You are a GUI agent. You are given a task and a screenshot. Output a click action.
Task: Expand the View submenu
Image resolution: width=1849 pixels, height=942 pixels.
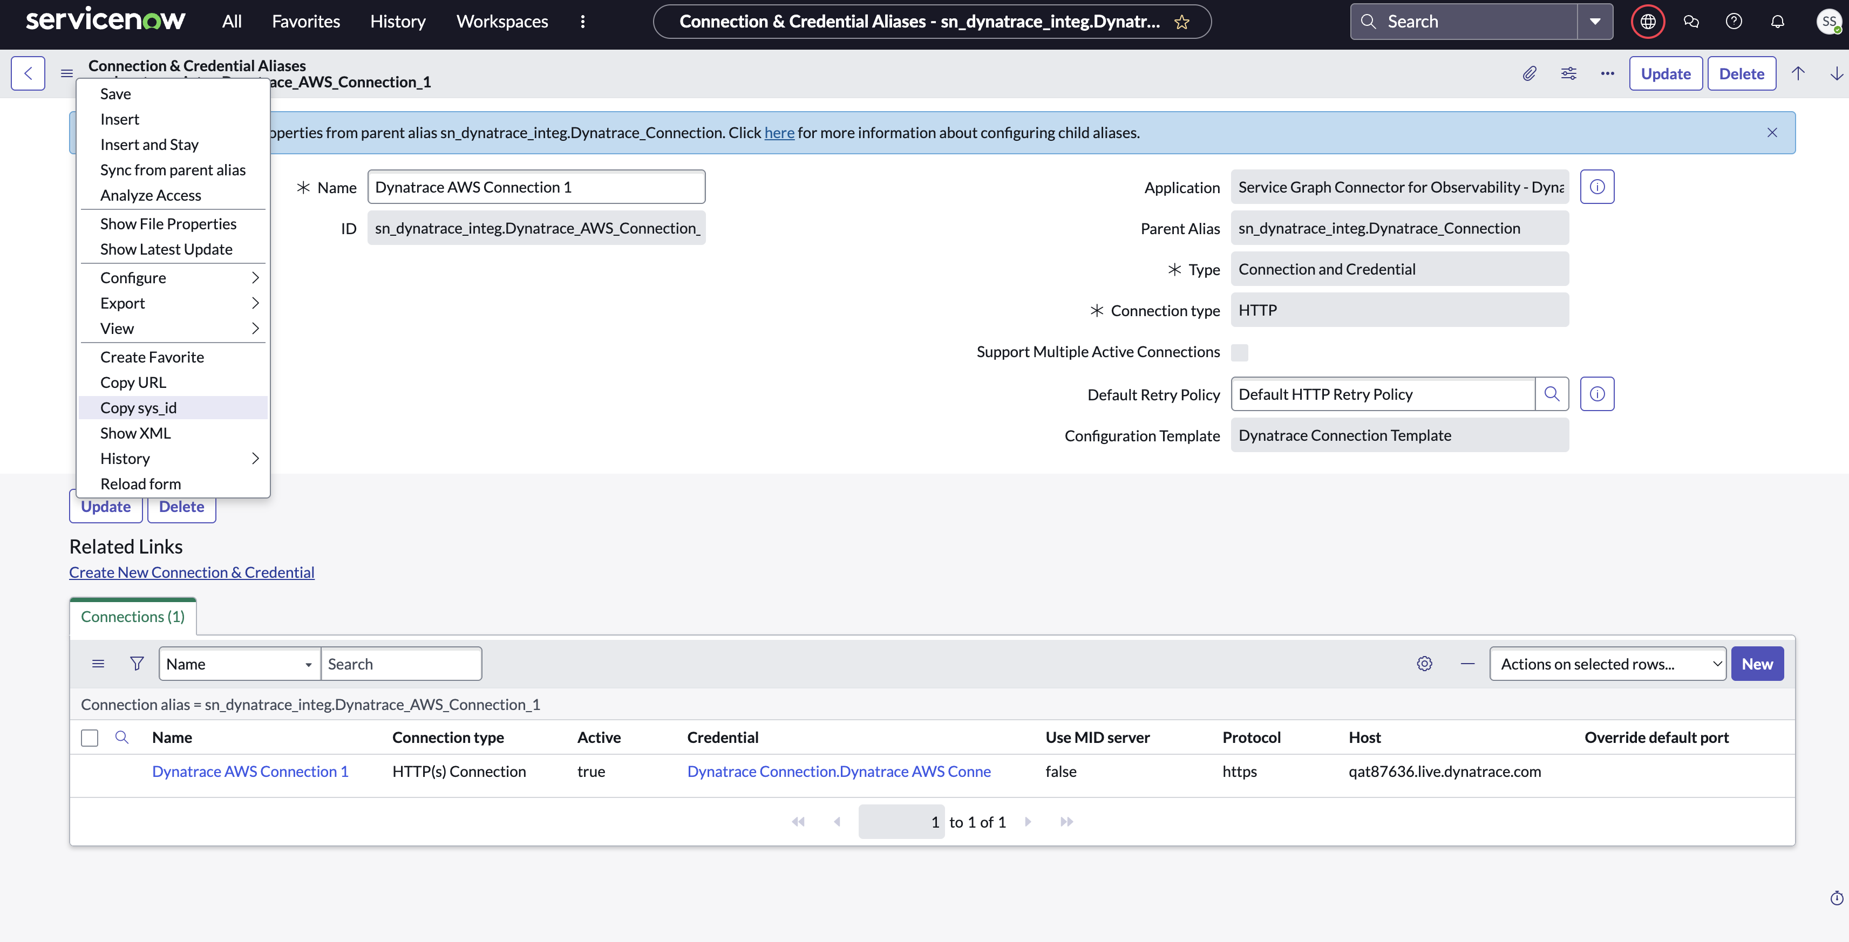point(173,329)
